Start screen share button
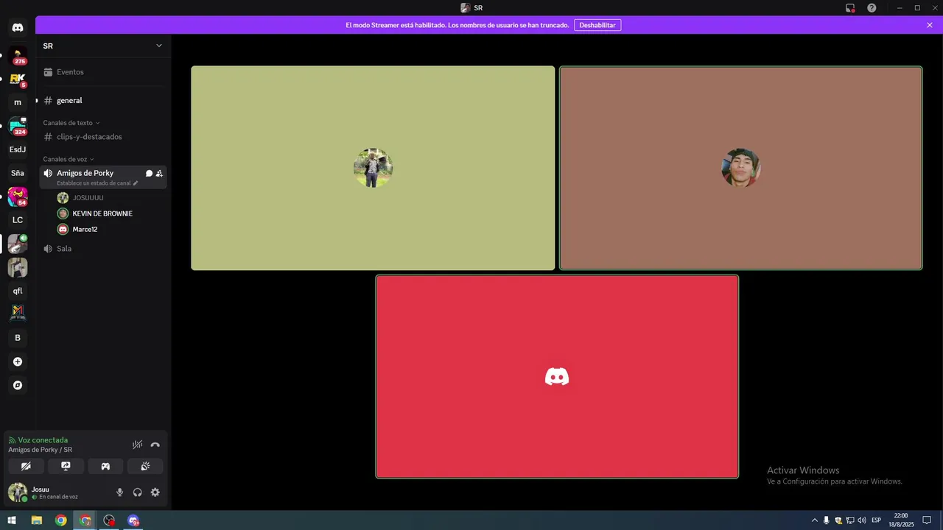 click(x=66, y=466)
